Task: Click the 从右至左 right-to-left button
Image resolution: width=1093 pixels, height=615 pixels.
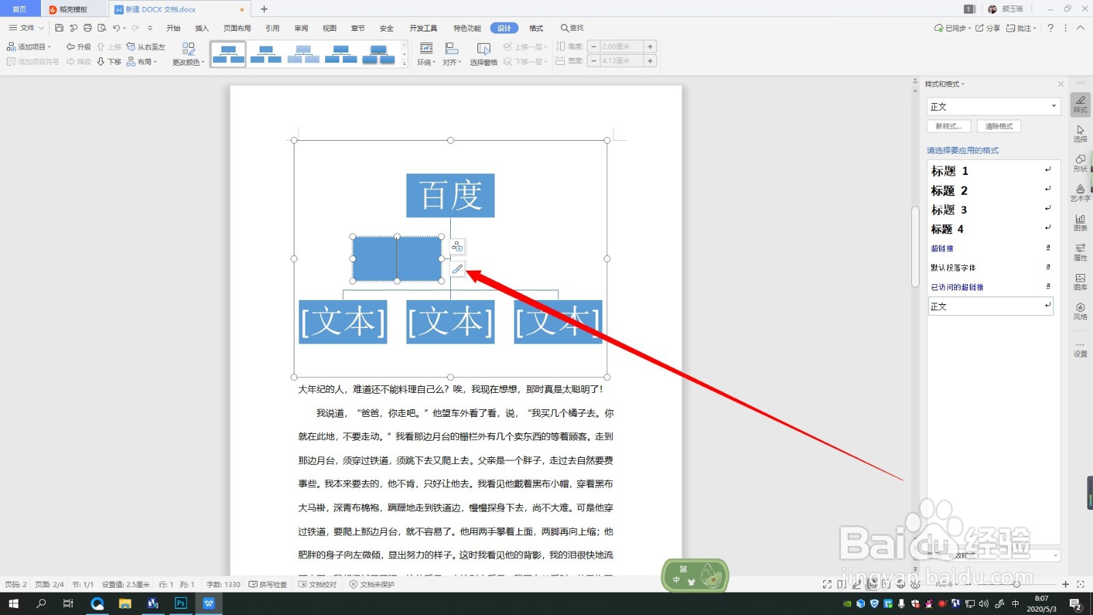Action: [146, 46]
